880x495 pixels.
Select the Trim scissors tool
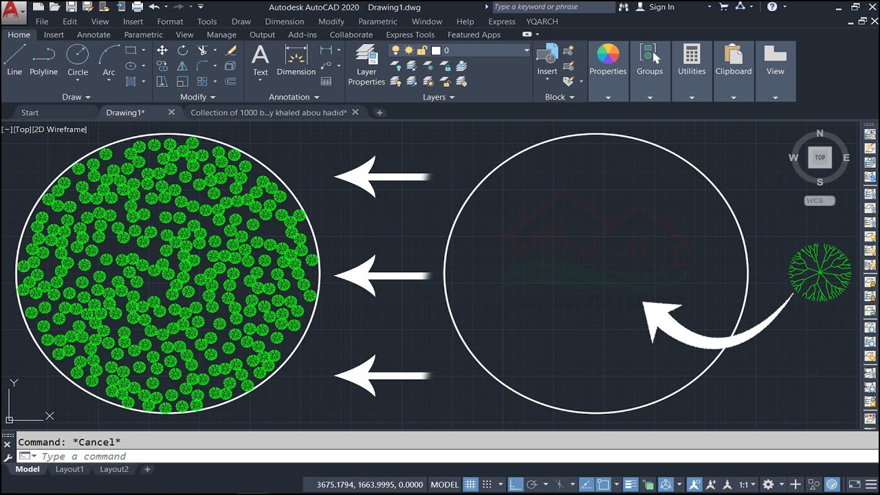pyautogui.click(x=202, y=50)
